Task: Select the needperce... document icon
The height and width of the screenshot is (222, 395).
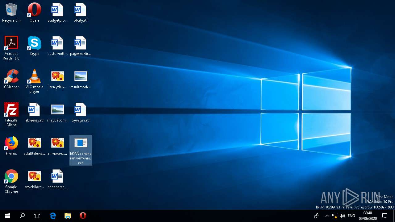Action: click(x=57, y=179)
